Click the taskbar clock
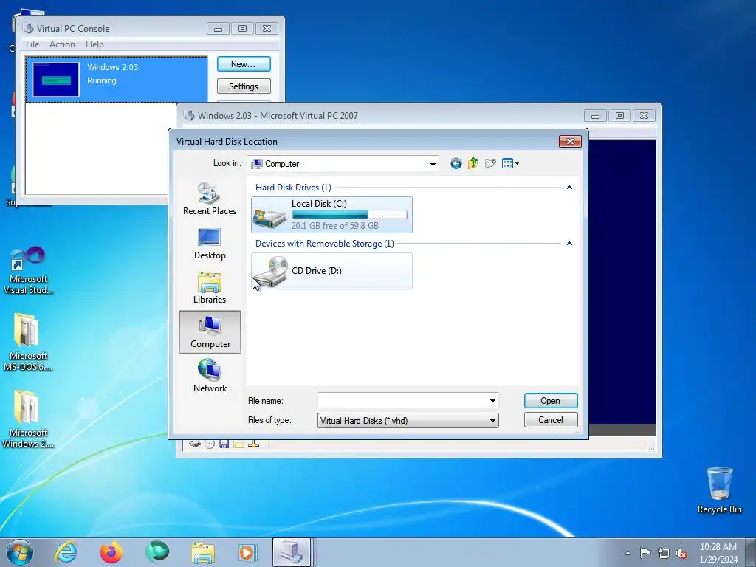Image resolution: width=756 pixels, height=567 pixels. coord(718,553)
